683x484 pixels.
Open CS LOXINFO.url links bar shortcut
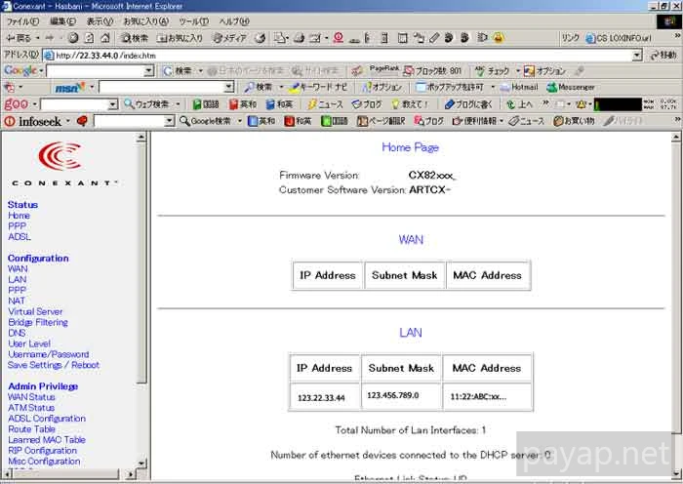point(619,38)
